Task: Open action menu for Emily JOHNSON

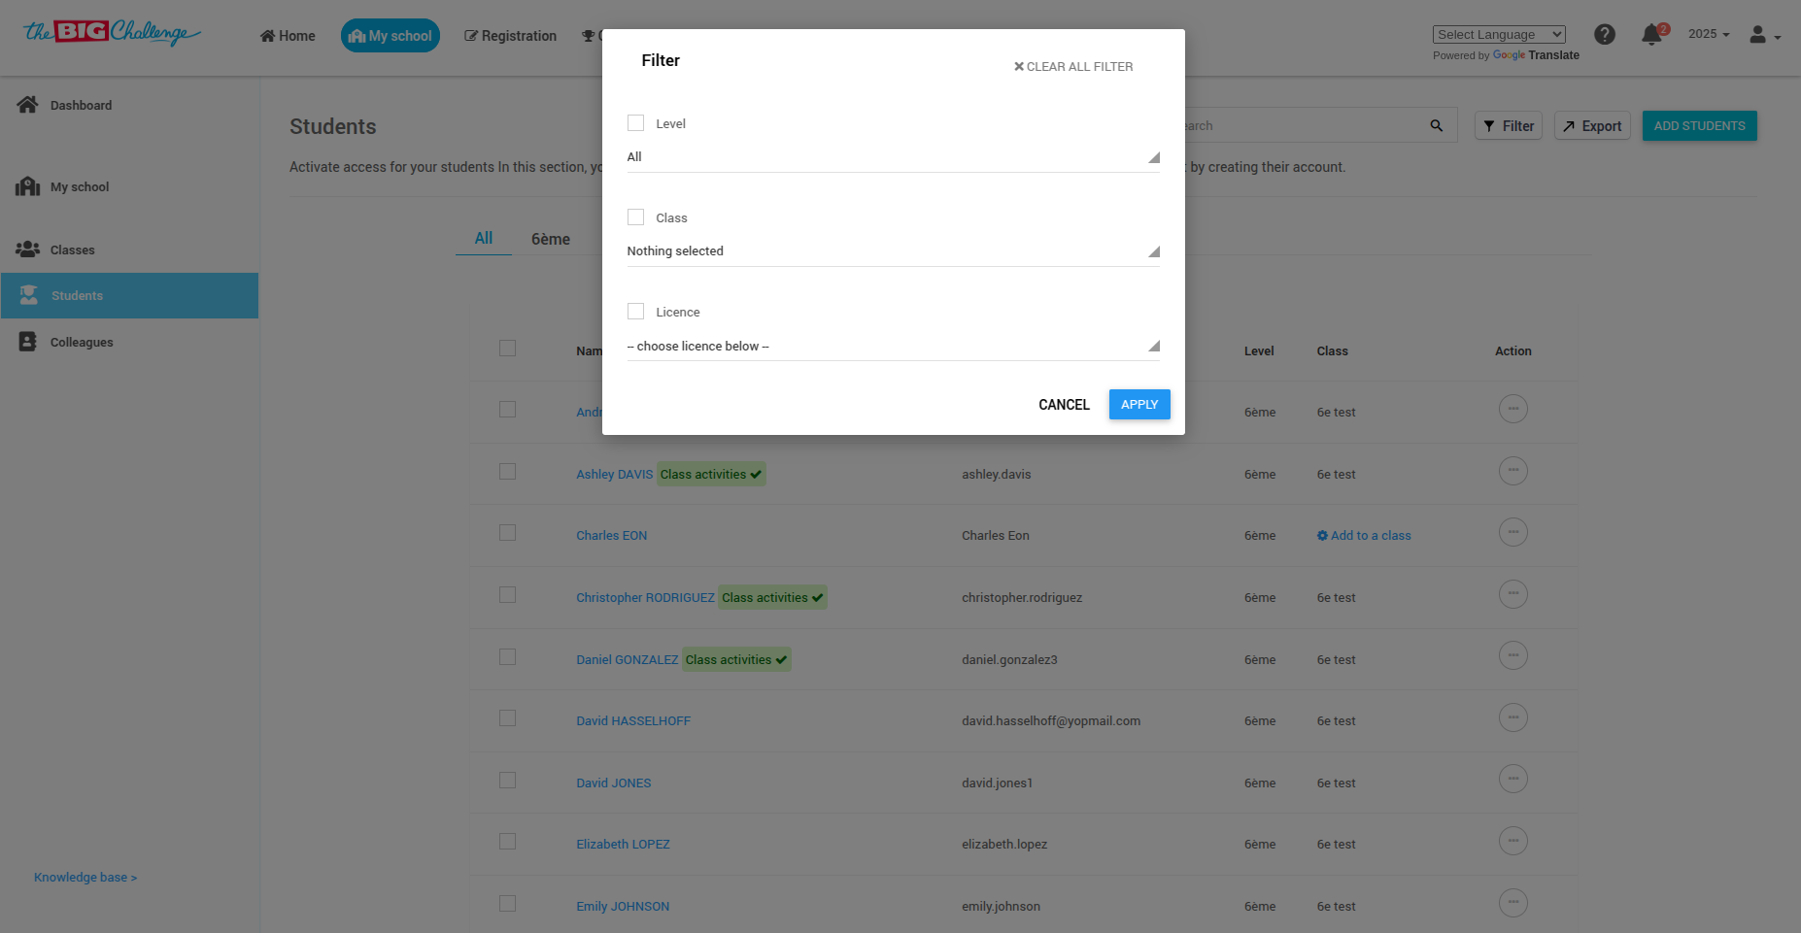Action: 1513,903
